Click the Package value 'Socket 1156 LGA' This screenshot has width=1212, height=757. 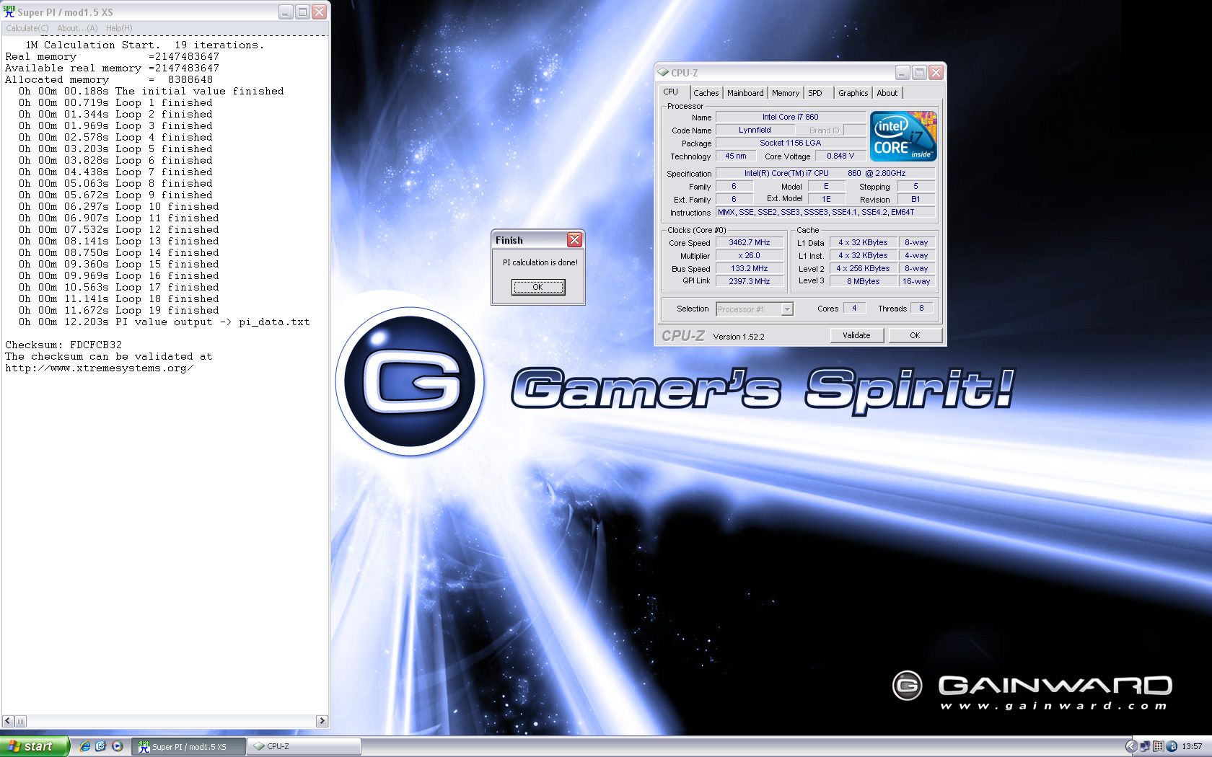click(x=791, y=143)
